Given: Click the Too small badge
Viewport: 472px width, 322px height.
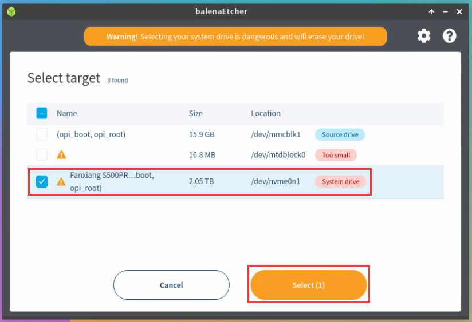Looking at the screenshot, I should pyautogui.click(x=336, y=155).
